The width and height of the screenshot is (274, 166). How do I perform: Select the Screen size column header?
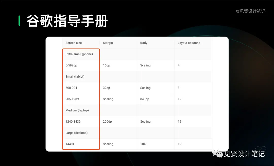(74, 43)
